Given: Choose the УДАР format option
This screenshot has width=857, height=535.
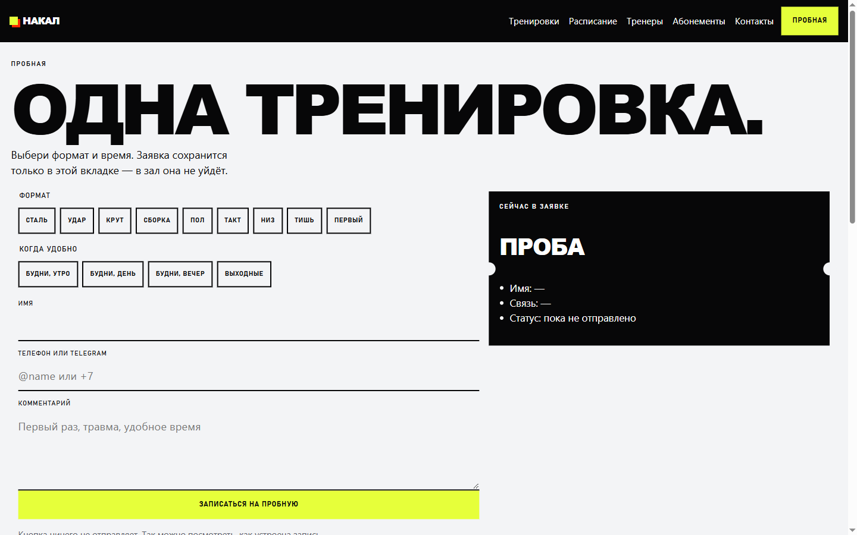Looking at the screenshot, I should pyautogui.click(x=77, y=221).
